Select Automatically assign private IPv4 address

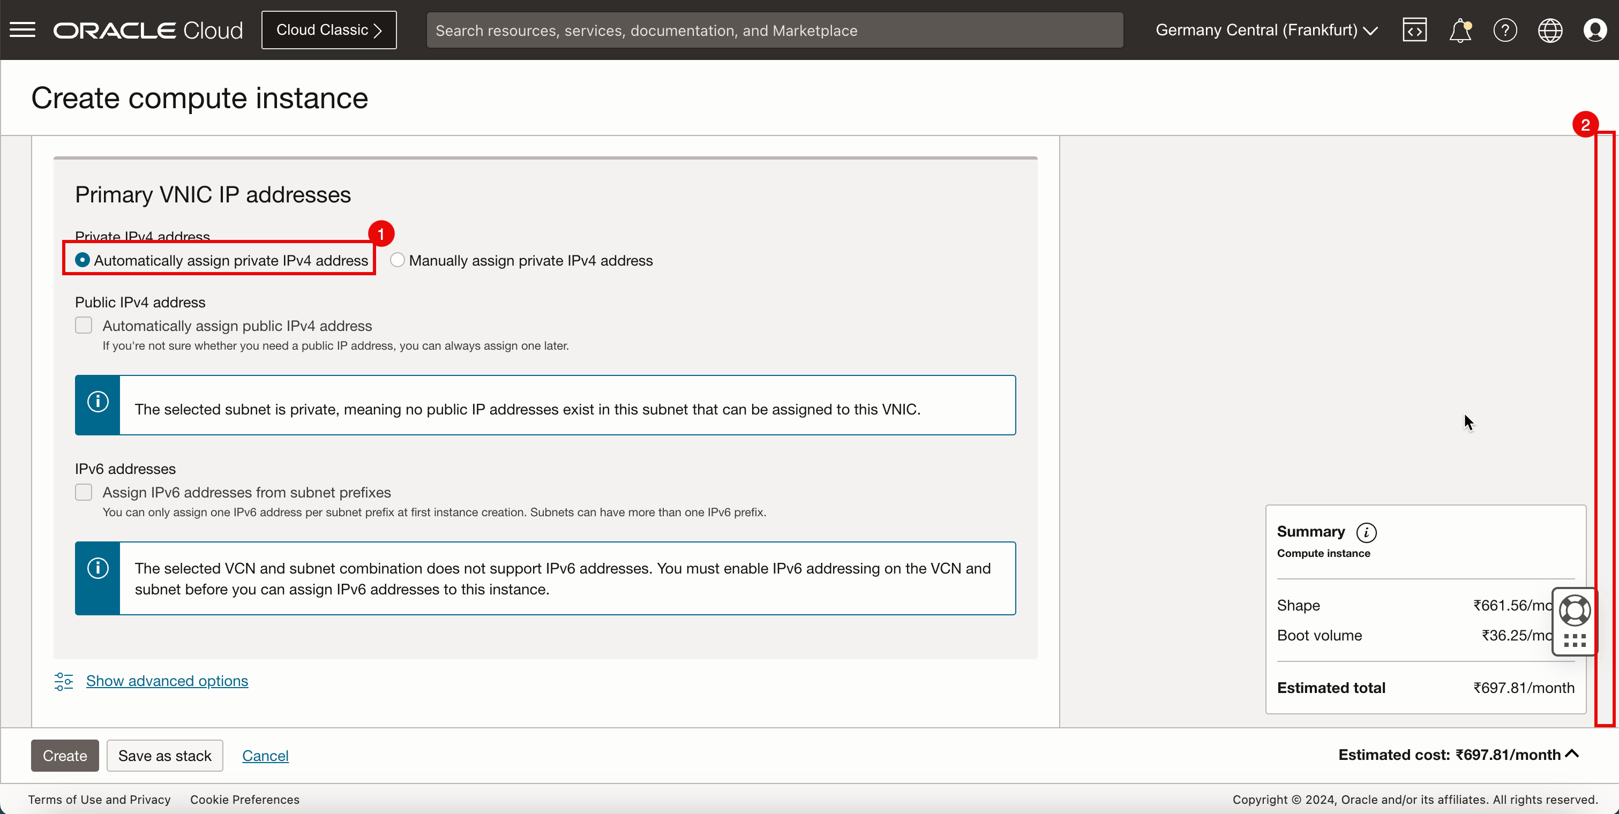click(x=83, y=260)
